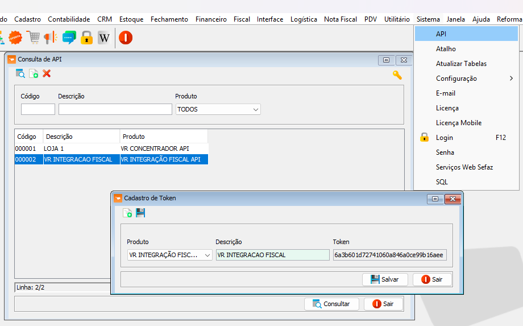The image size is (523, 326).
Task: Click the red X delete icon in Consulta de API
Action: (47, 73)
